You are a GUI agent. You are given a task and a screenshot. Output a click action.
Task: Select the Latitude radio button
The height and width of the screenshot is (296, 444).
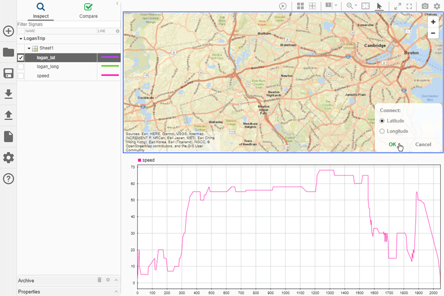pyautogui.click(x=382, y=121)
